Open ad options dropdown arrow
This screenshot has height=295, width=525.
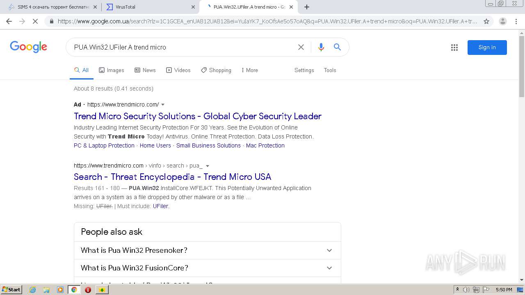(163, 104)
